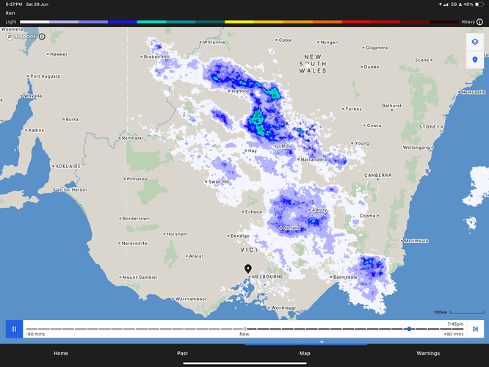The height and width of the screenshot is (367, 489).
Task: Tap the Narrandera label
Action: pyautogui.click(x=314, y=159)
